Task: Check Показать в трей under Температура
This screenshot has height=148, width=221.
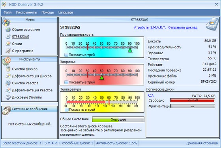Action: (67, 110)
